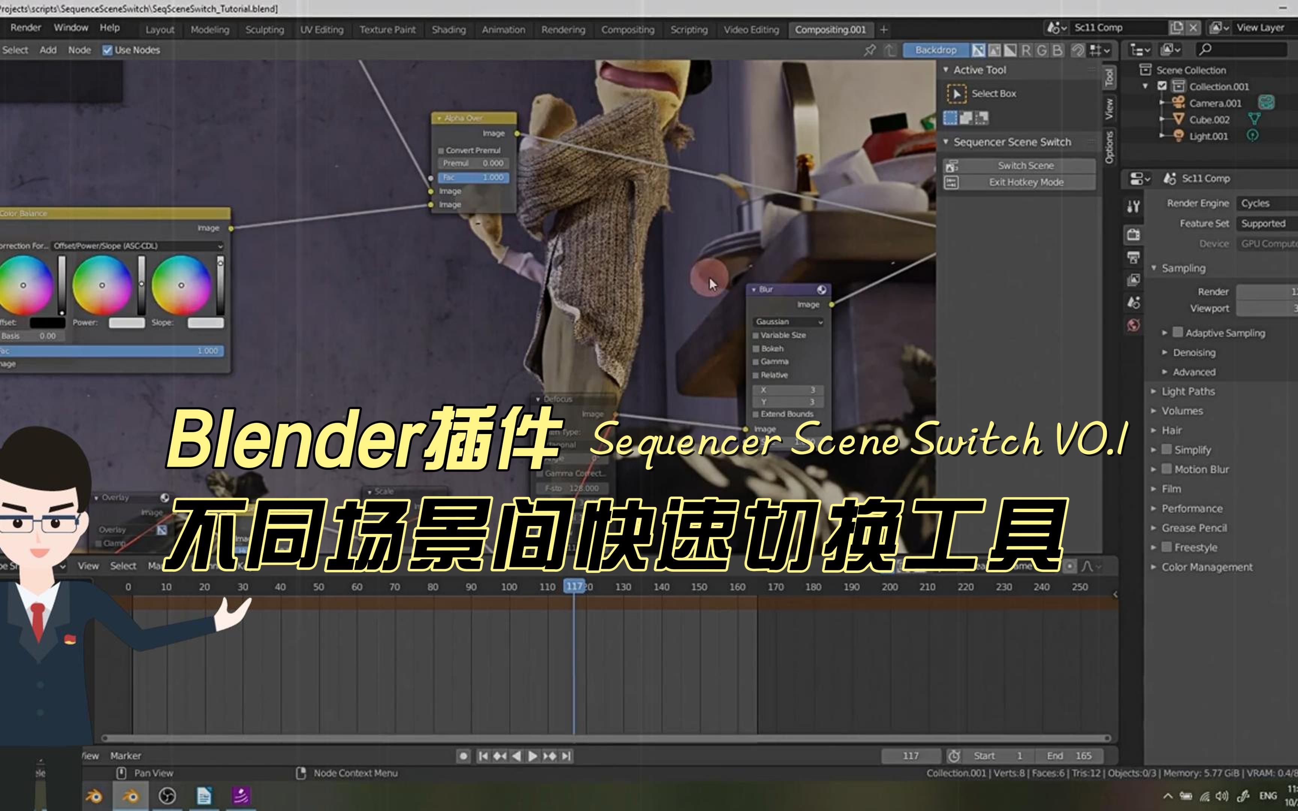
Task: Toggle the auto keying record button
Action: [463, 756]
